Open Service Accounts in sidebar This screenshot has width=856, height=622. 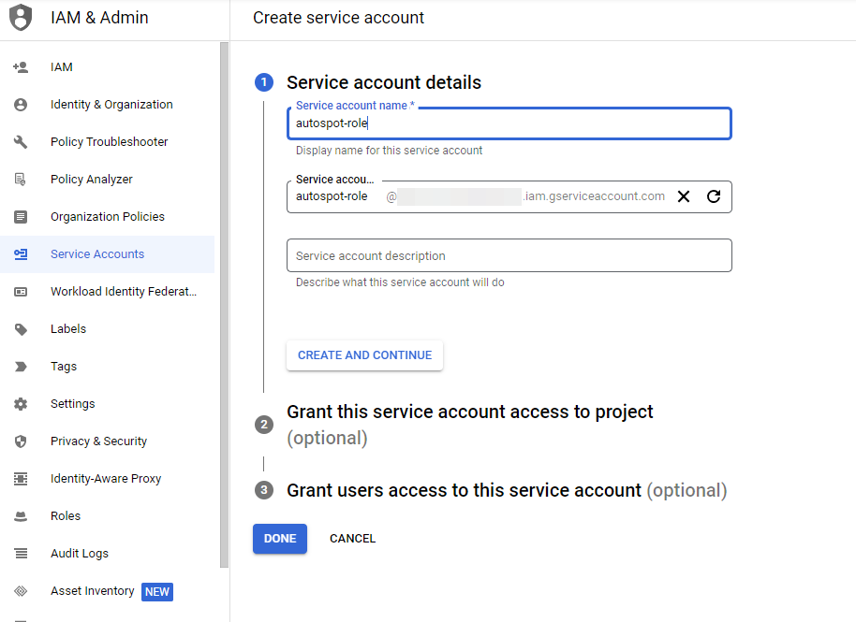(x=97, y=254)
